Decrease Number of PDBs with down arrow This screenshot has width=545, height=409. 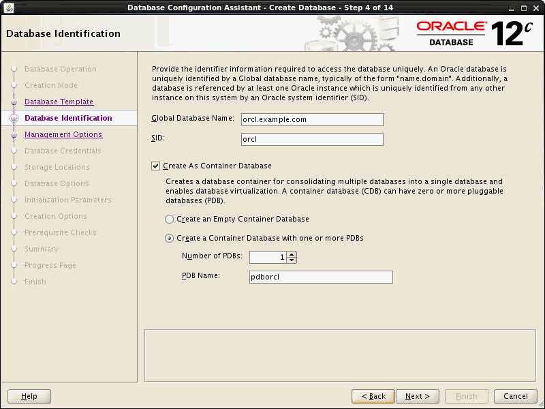[x=292, y=260]
